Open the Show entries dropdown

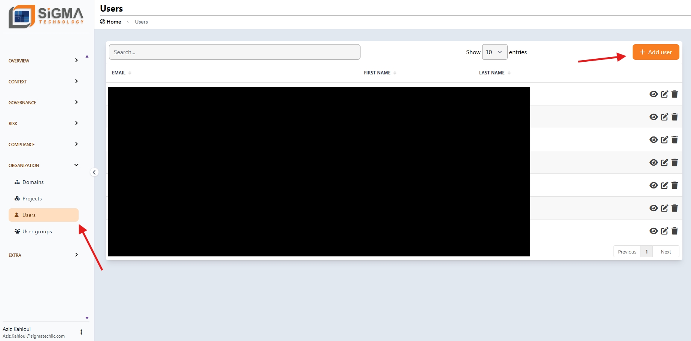tap(494, 52)
